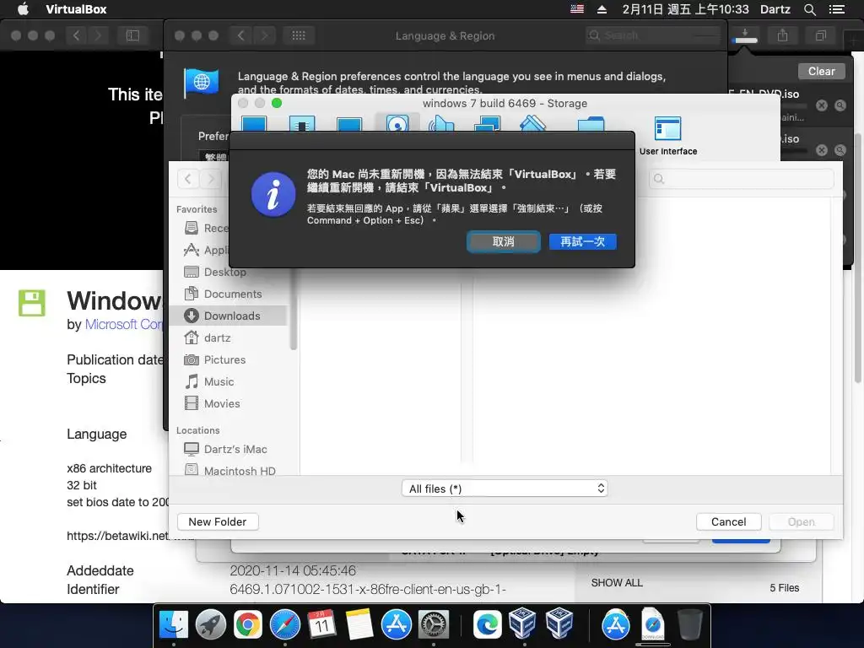Click New Folder button
The width and height of the screenshot is (864, 648).
(x=218, y=521)
